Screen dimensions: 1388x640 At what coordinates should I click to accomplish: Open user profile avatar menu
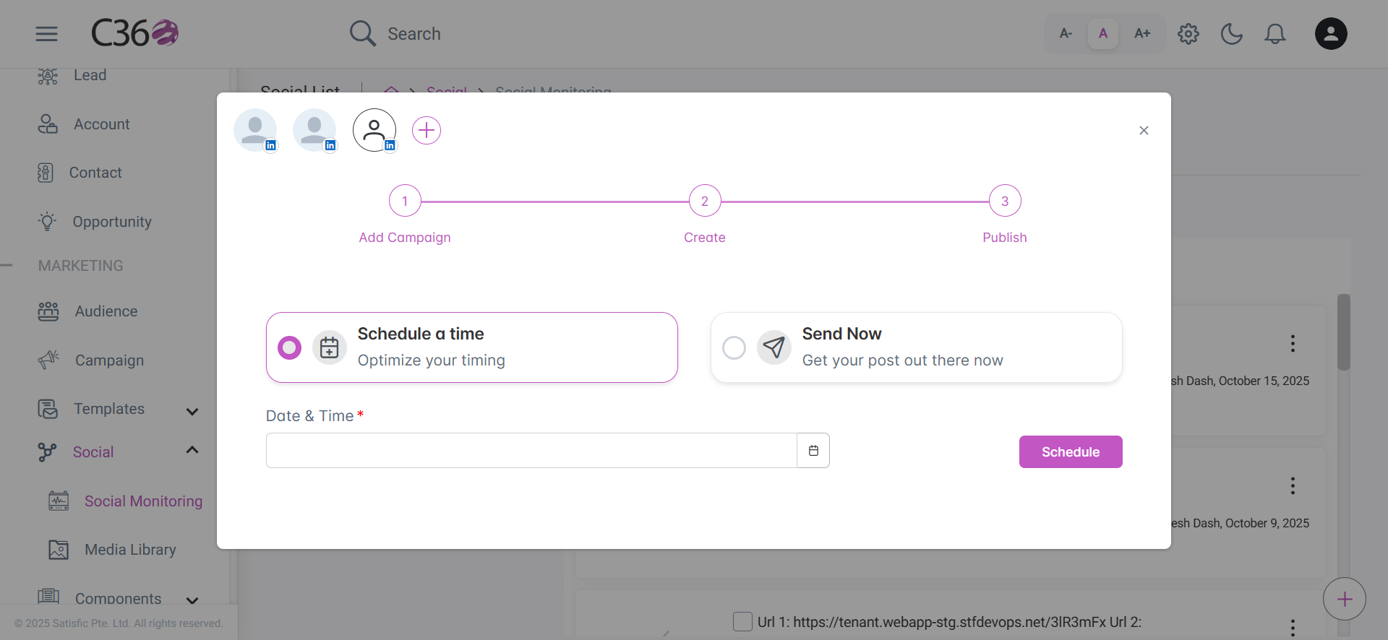pyautogui.click(x=1331, y=33)
